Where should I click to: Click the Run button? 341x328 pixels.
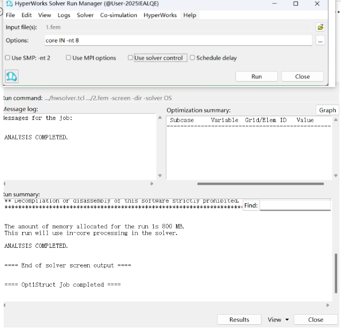(x=257, y=76)
